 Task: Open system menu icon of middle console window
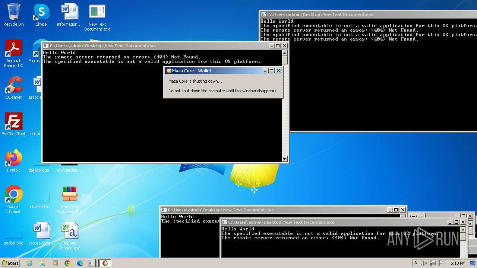[46, 46]
